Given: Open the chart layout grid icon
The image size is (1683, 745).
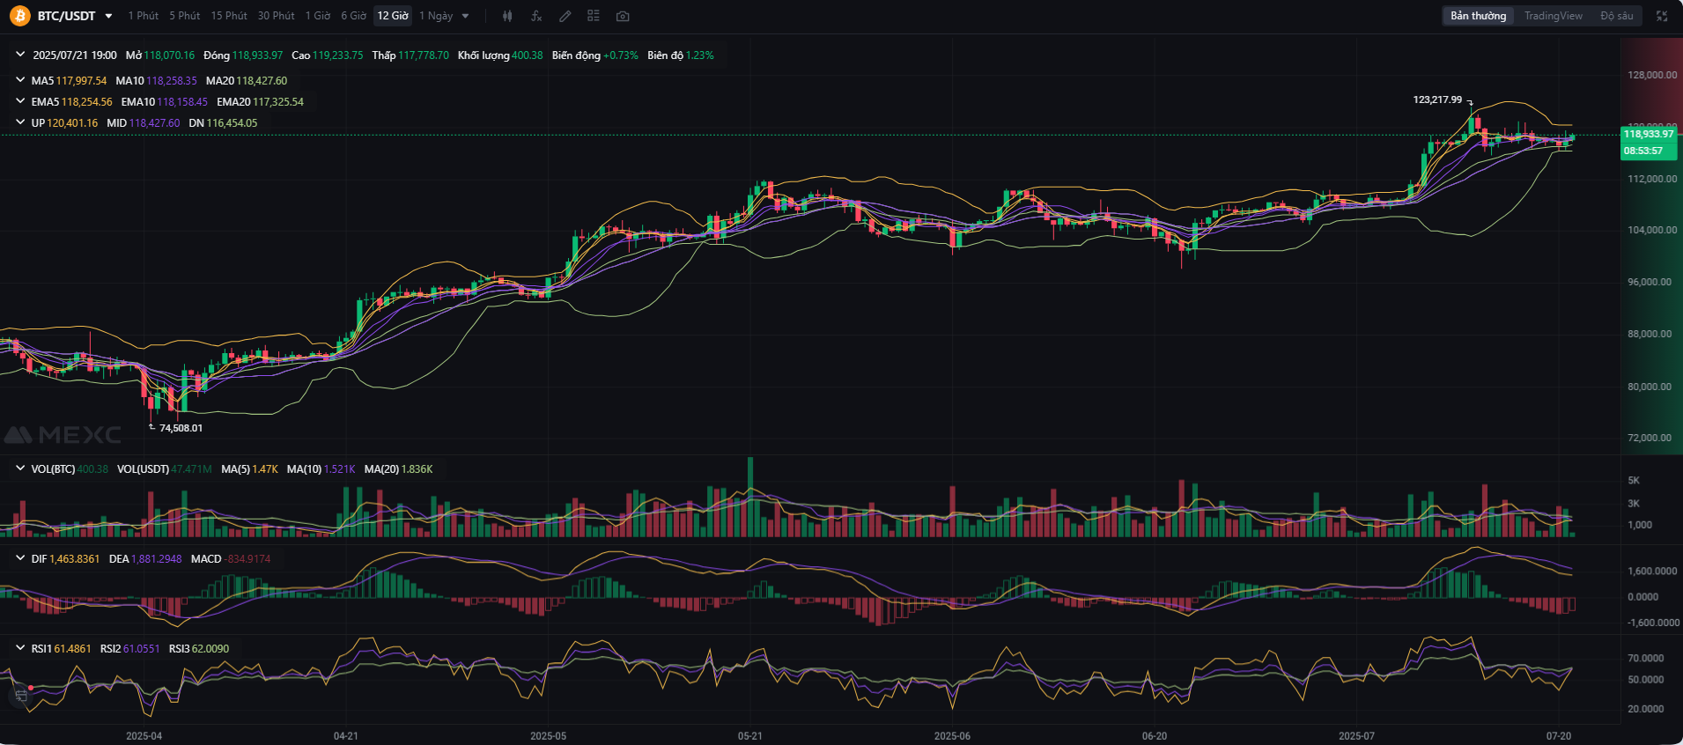Looking at the screenshot, I should [594, 16].
